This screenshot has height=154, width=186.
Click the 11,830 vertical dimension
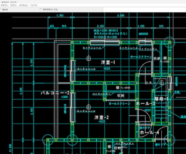(x=10, y=148)
